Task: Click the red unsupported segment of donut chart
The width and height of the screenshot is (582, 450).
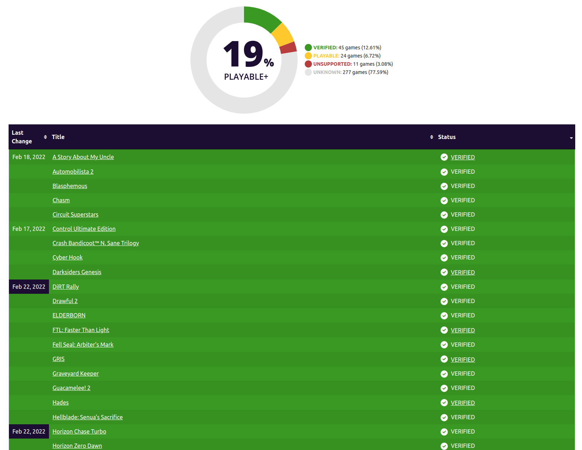Action: 289,48
